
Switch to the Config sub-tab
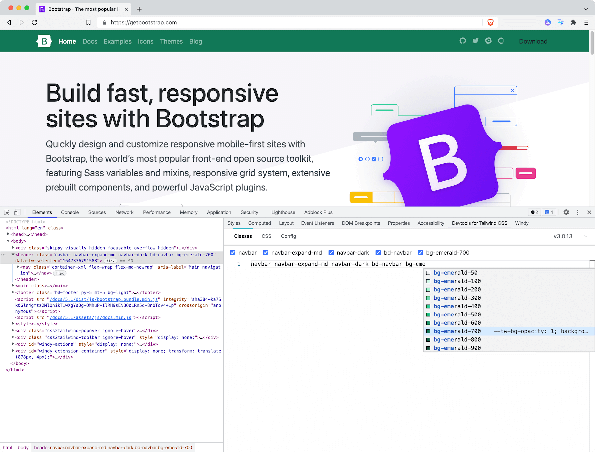pos(288,236)
